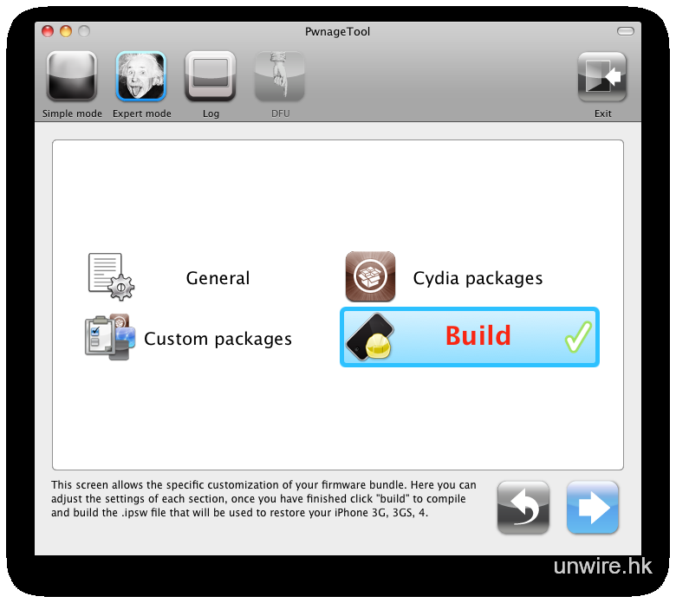Click the blue next arrow button

(x=592, y=508)
